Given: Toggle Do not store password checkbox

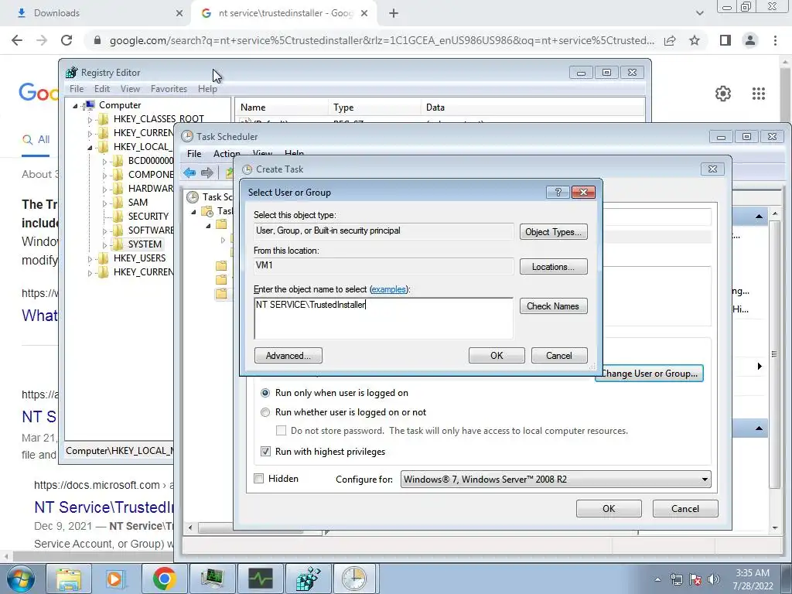Looking at the screenshot, I should point(282,431).
